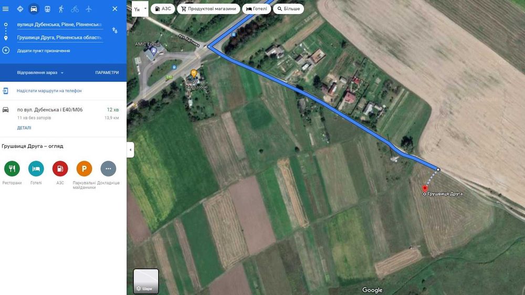Open ПАРАМЕТРИ route options
525x295 pixels.
click(x=107, y=72)
